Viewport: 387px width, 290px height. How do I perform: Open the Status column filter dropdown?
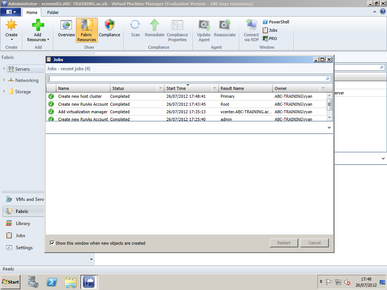point(161,88)
